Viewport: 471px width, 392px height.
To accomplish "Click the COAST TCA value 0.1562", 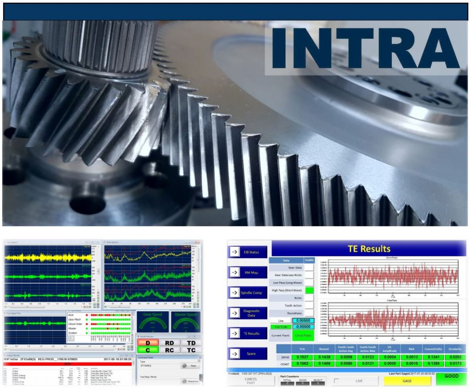I will click(x=302, y=364).
